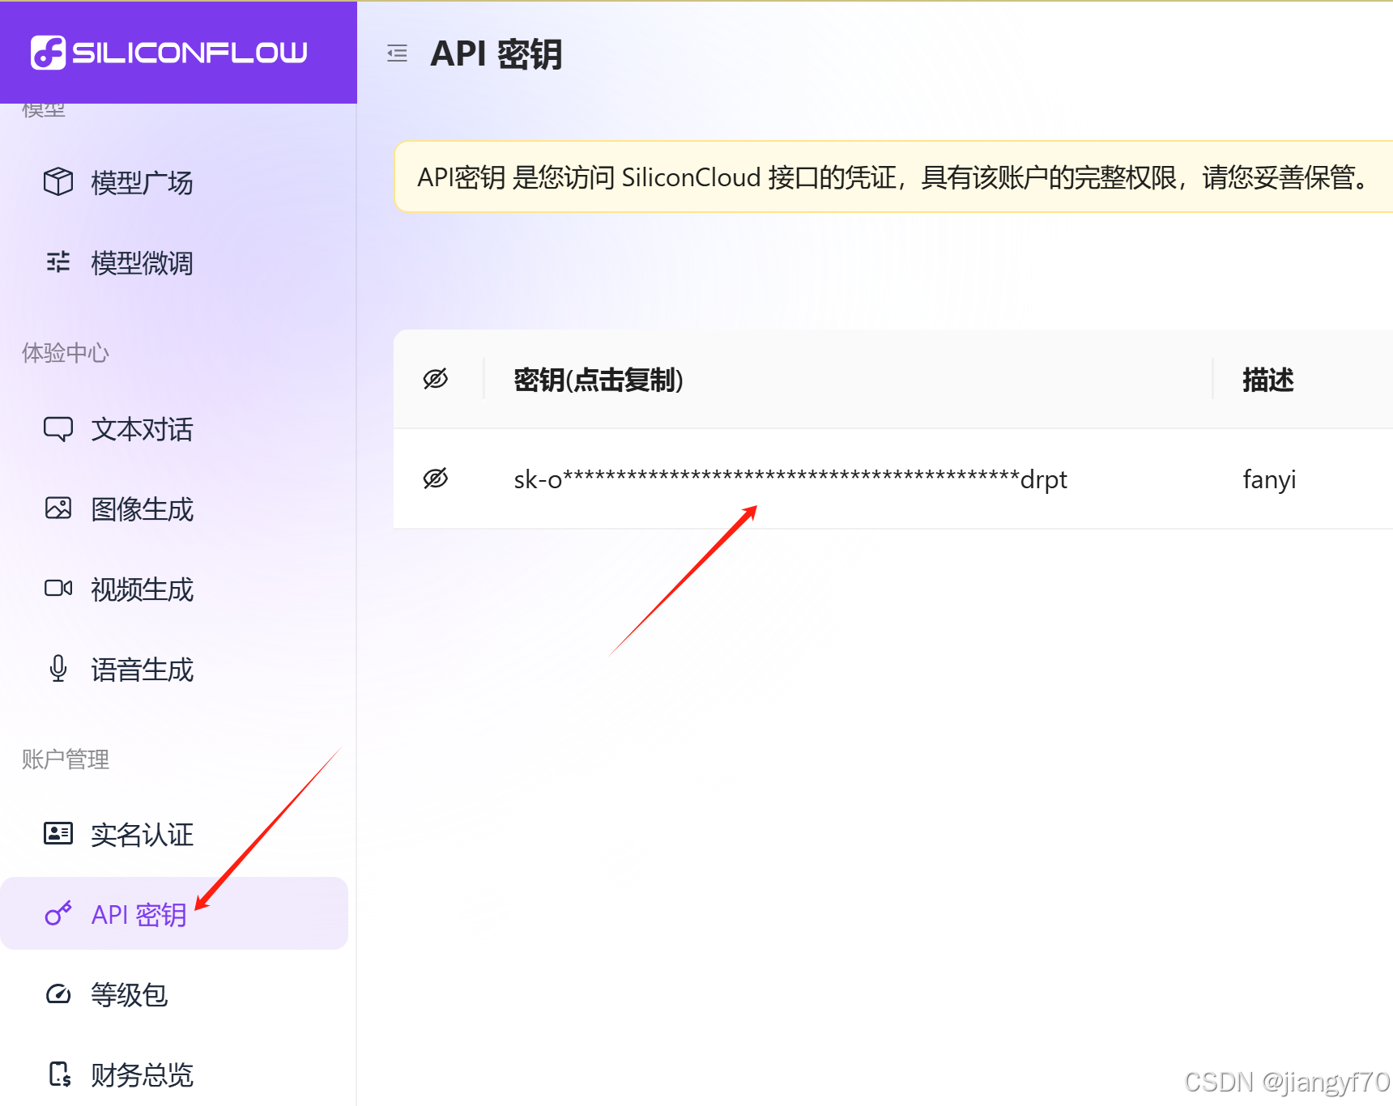
Task: Toggle visibility of all API keys
Action: pos(436,378)
